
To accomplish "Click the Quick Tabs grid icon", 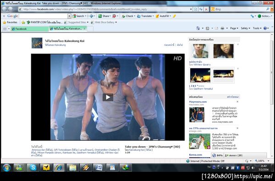I will [5, 28].
